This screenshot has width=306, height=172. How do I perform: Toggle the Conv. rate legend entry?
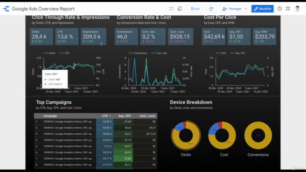(159, 53)
